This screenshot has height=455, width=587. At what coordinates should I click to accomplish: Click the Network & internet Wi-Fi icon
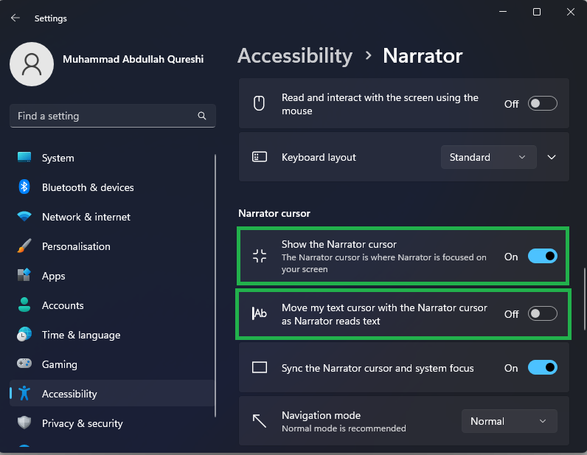(24, 217)
